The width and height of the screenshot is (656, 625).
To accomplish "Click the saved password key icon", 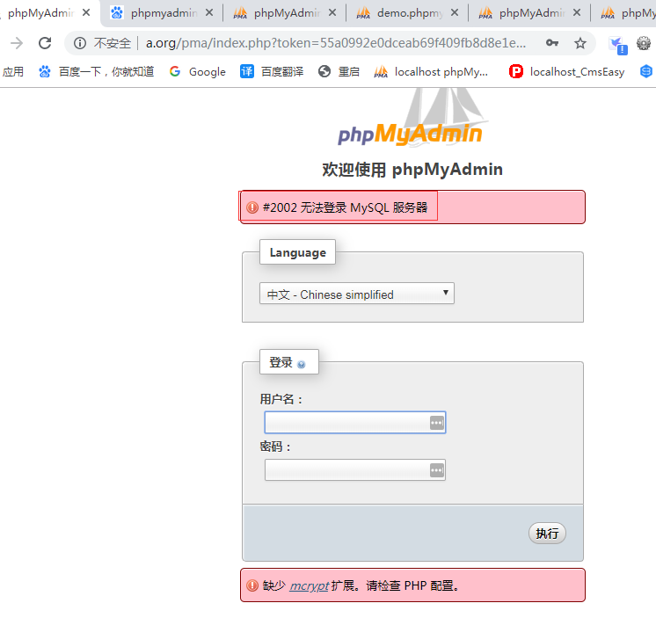I will [x=552, y=43].
